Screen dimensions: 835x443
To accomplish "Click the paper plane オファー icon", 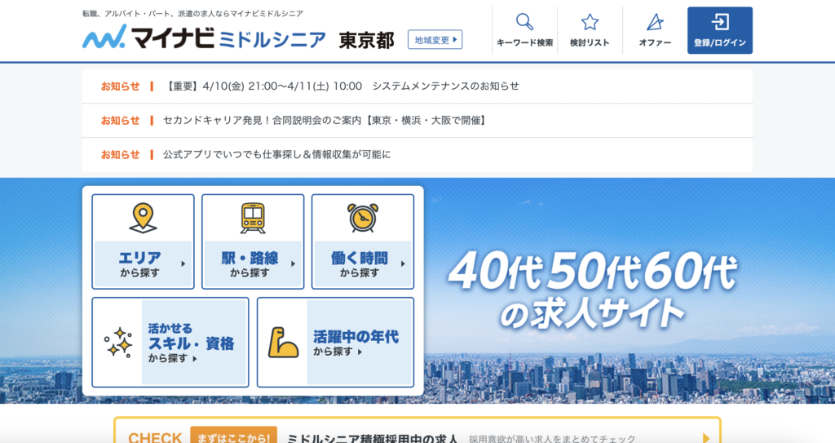I will 654,22.
